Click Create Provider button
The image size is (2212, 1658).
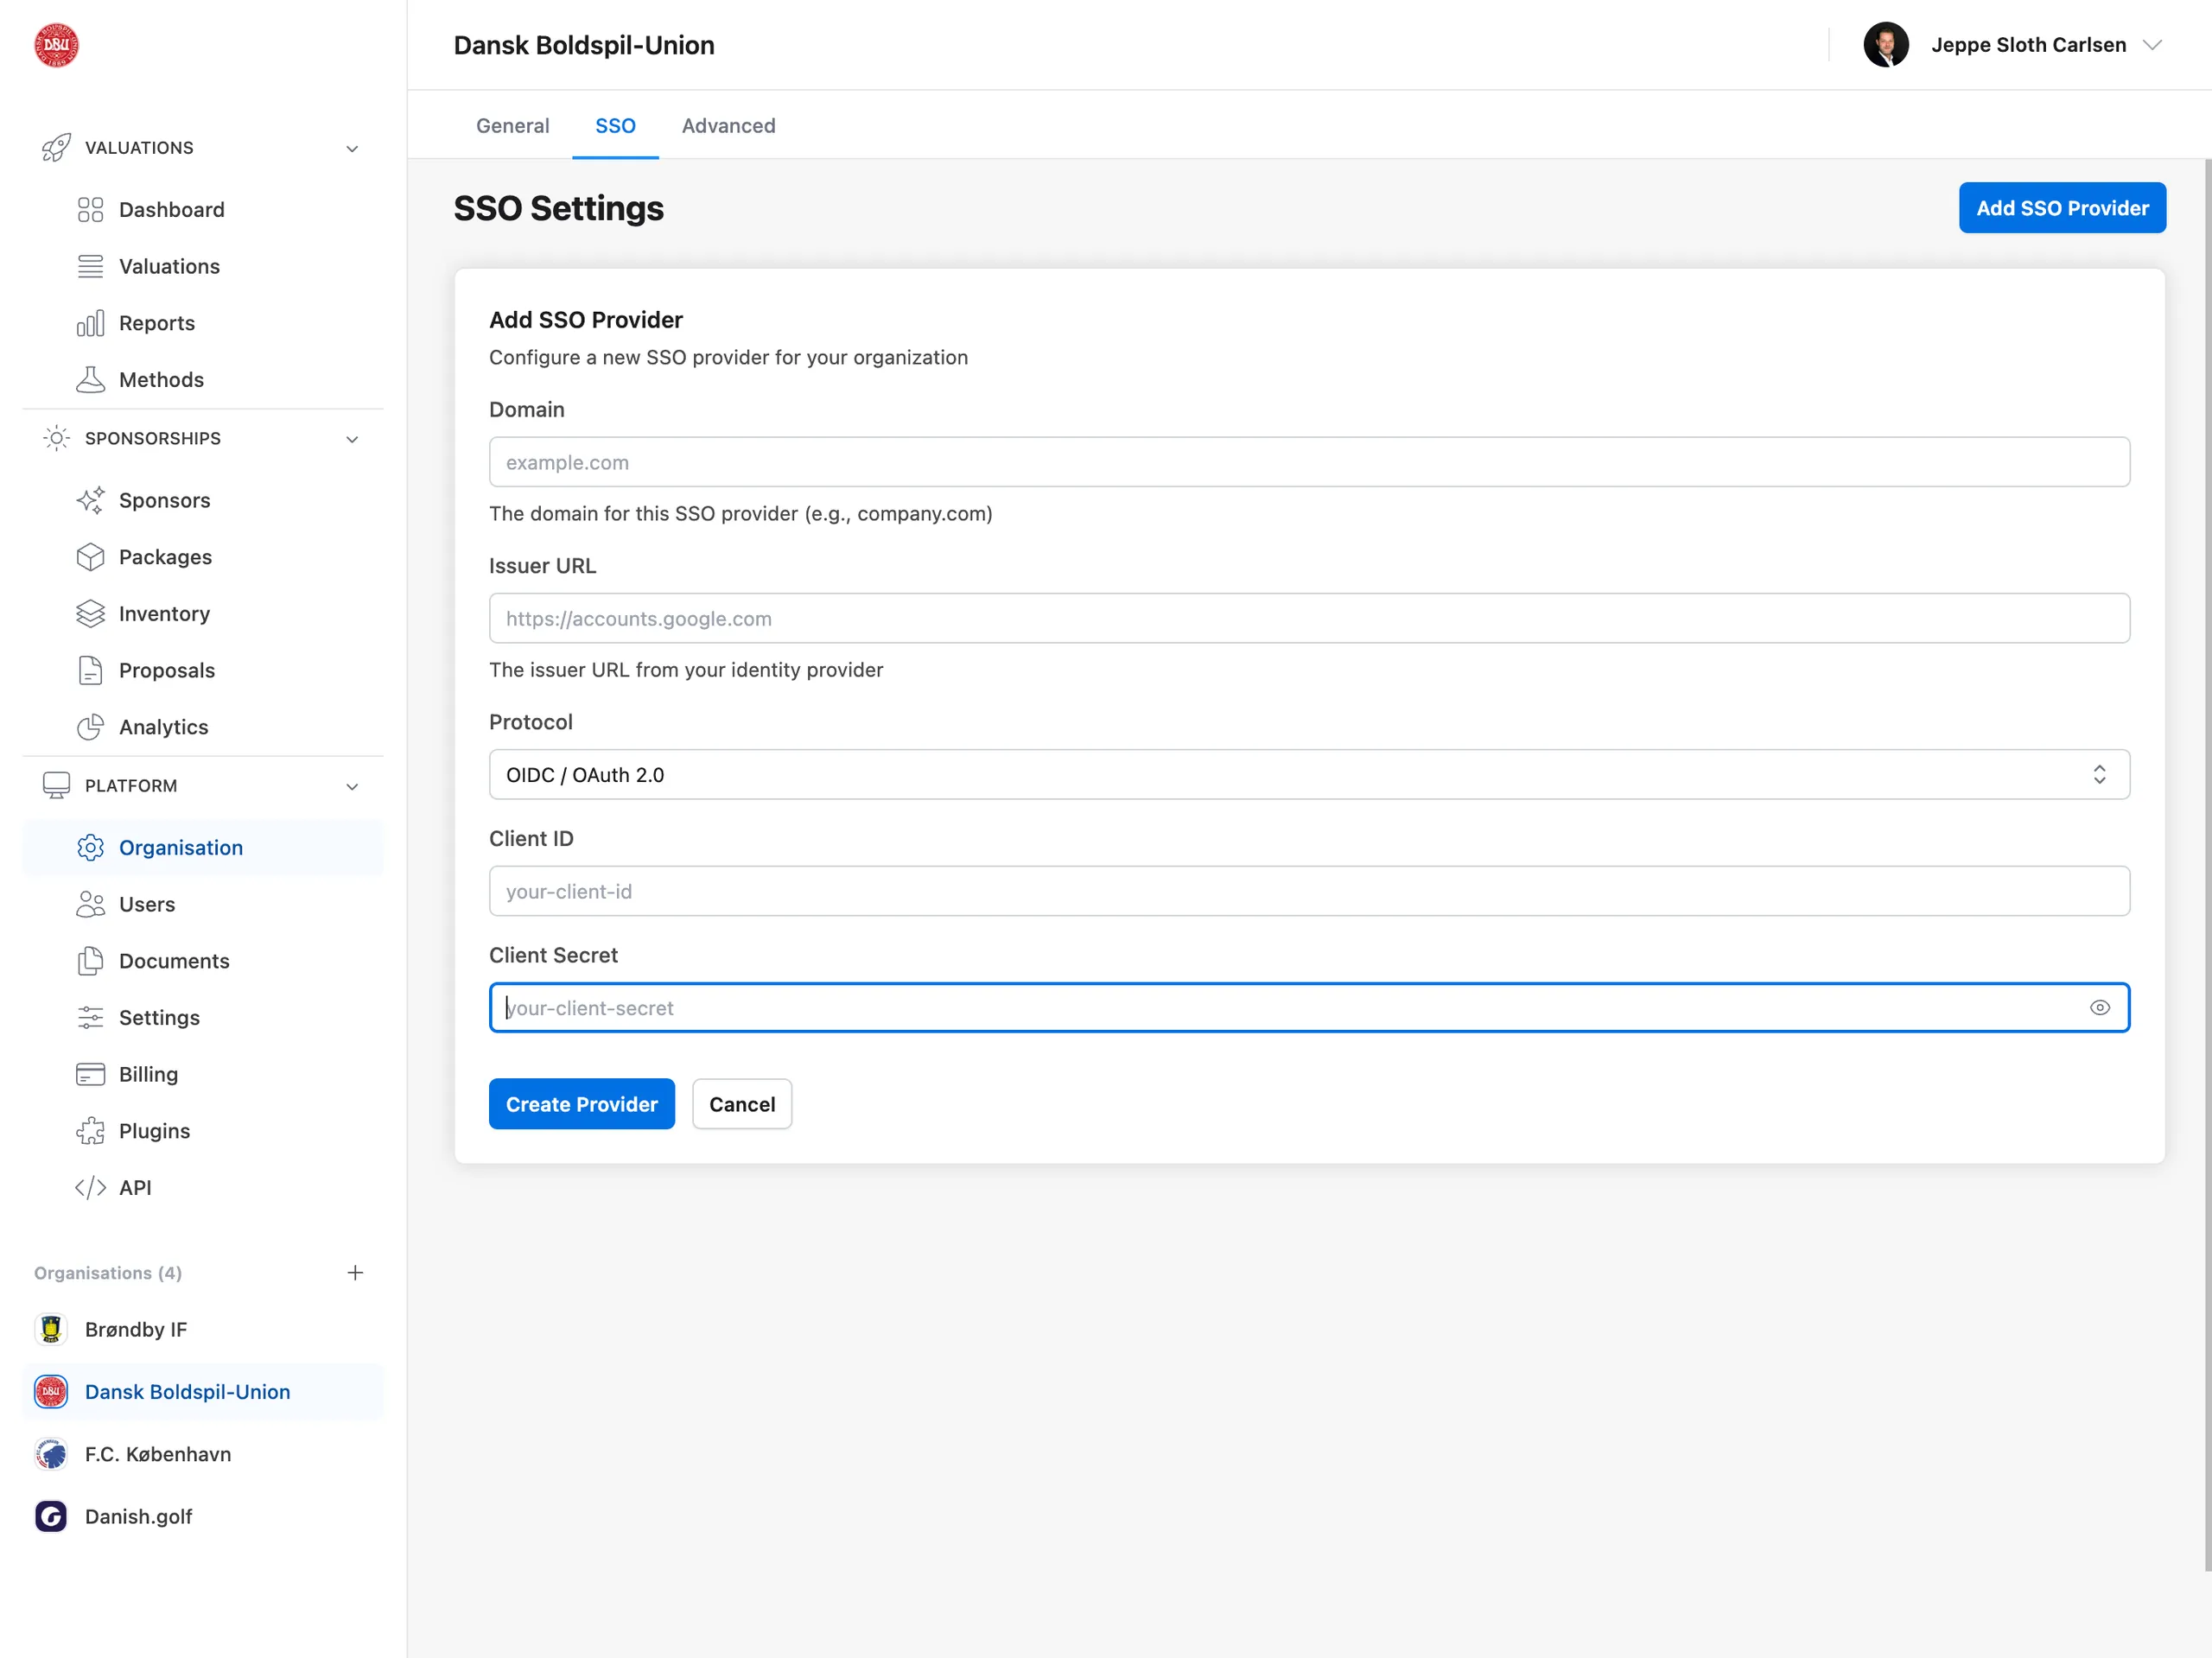click(x=581, y=1104)
